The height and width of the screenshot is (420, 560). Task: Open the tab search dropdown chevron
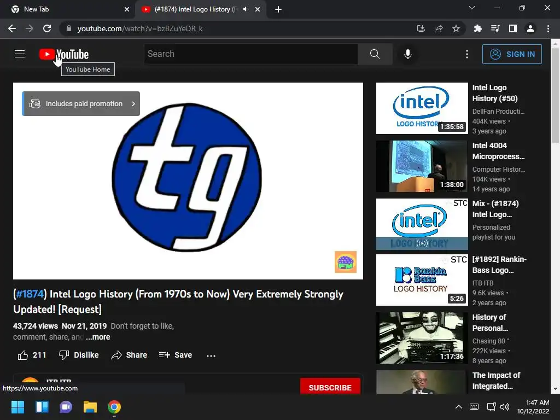(x=472, y=8)
